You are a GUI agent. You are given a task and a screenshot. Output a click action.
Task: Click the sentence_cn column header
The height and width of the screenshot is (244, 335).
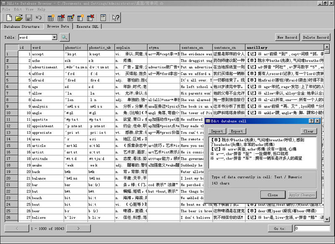(229, 47)
